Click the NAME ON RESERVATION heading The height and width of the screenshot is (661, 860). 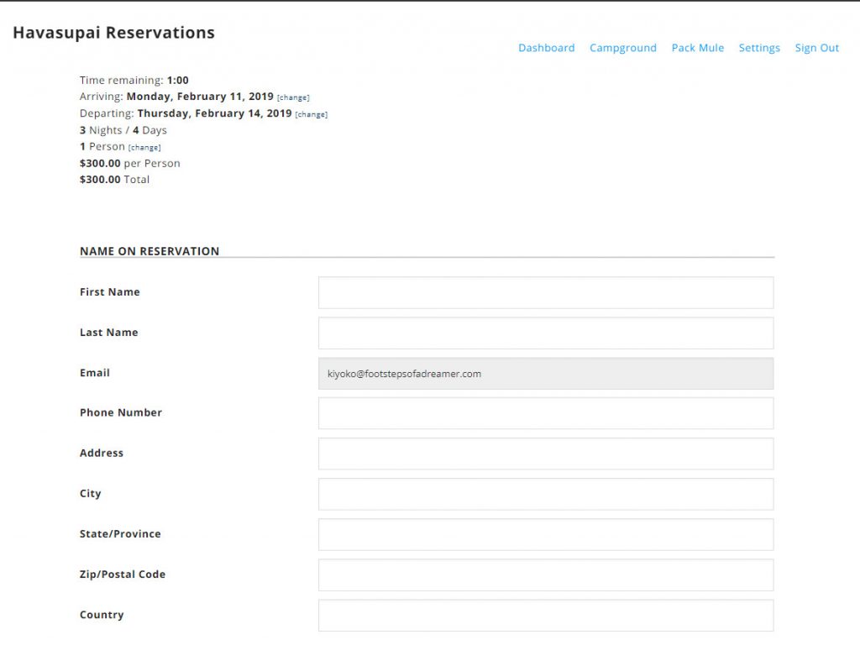[x=149, y=251]
